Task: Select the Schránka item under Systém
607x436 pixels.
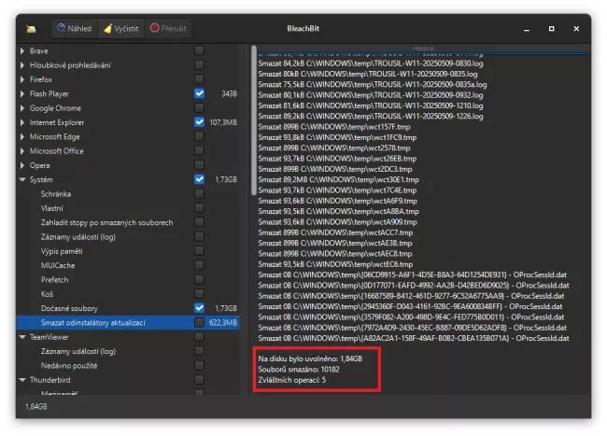Action: (x=55, y=193)
